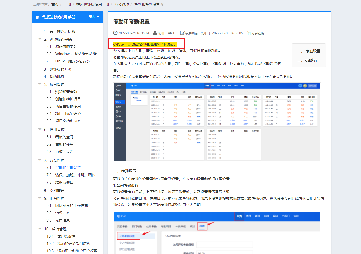The width and height of the screenshot is (361, 254).
Task: Open 6.2 看板的使用 chapter
Action: pos(64,144)
